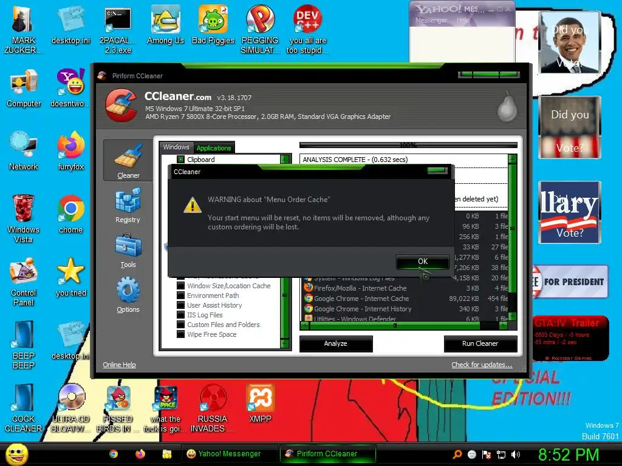Viewport: 622px width, 466px height.
Task: Click the Obama 'Did you Vote?' gadget
Action: 570,42
